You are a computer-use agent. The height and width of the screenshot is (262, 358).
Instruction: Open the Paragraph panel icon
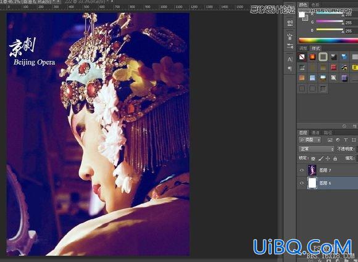pos(290,68)
